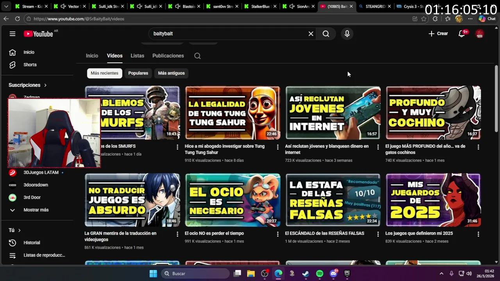
Task: Open Spotify from the taskbar
Action: click(x=320, y=274)
